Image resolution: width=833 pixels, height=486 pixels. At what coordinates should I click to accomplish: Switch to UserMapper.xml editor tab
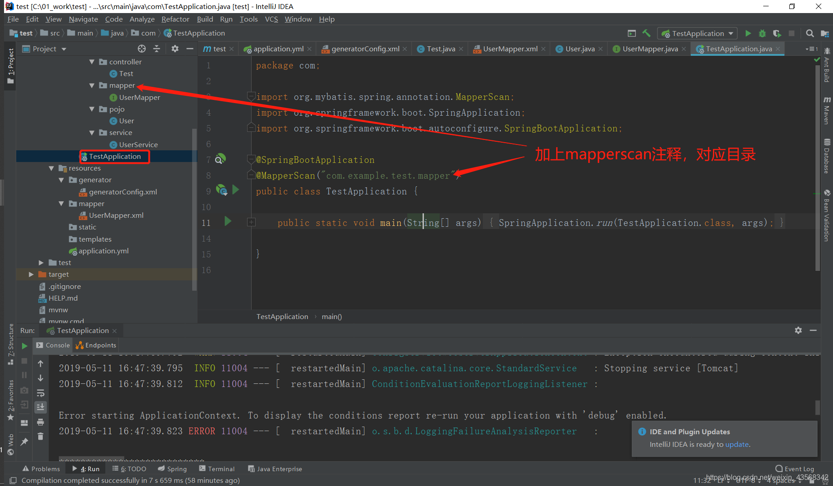coord(510,49)
